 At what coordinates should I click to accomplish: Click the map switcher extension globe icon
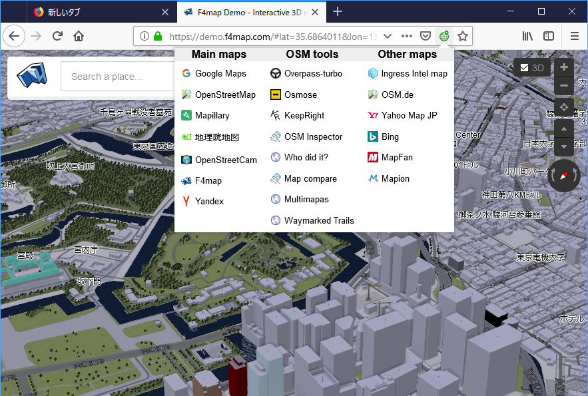(444, 36)
